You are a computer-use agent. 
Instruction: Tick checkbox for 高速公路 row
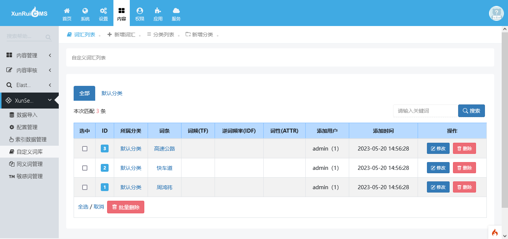click(x=85, y=148)
